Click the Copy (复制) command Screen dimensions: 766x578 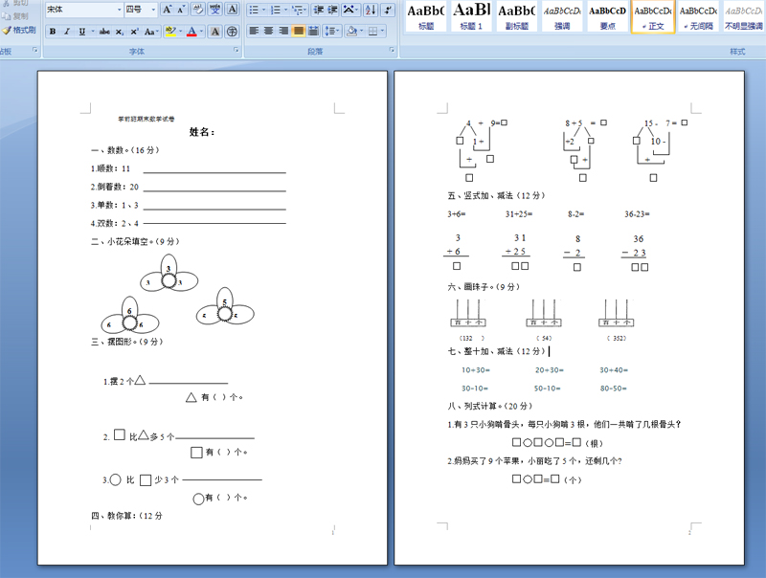tap(15, 16)
